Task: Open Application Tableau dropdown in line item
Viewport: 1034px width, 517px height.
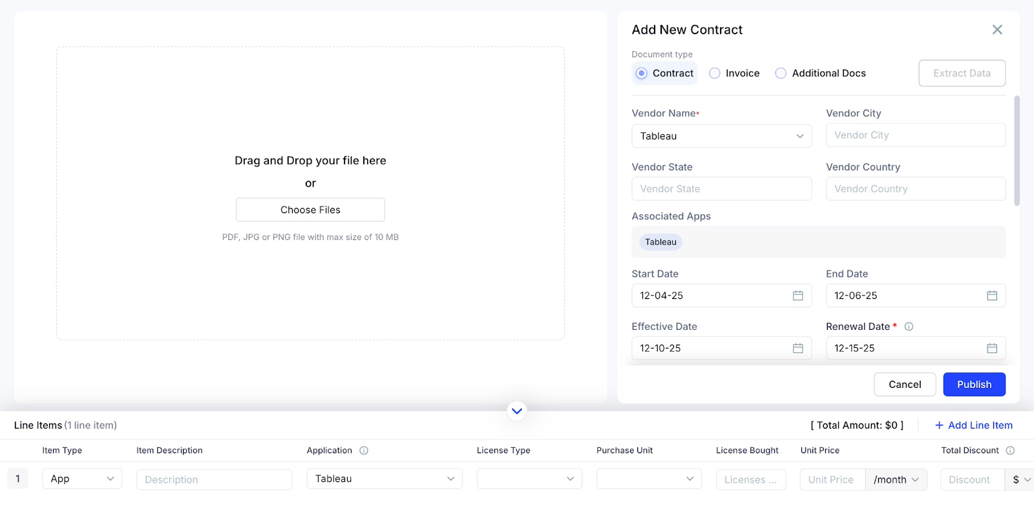Action: coord(385,479)
